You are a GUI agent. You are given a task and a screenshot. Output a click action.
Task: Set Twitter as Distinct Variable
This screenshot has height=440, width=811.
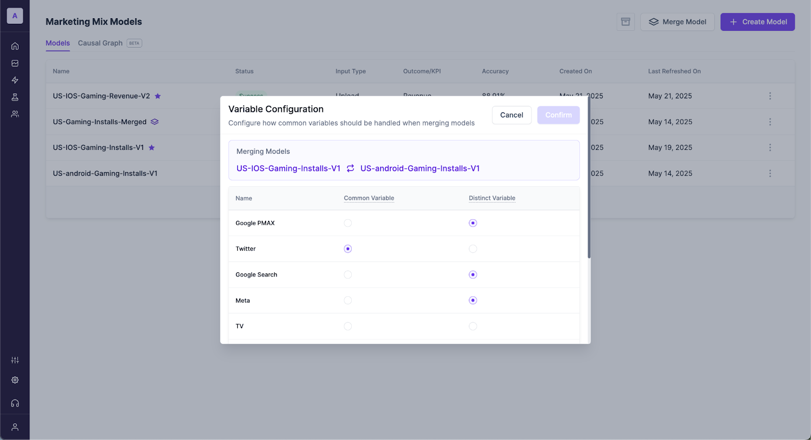tap(473, 249)
